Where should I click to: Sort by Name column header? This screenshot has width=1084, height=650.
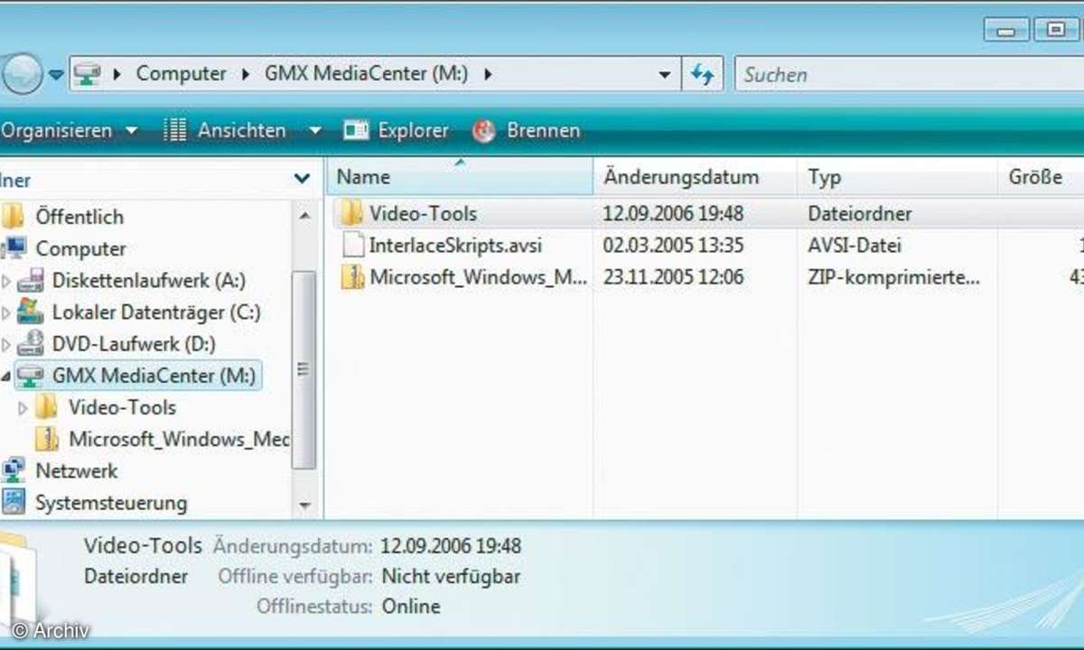(x=460, y=177)
